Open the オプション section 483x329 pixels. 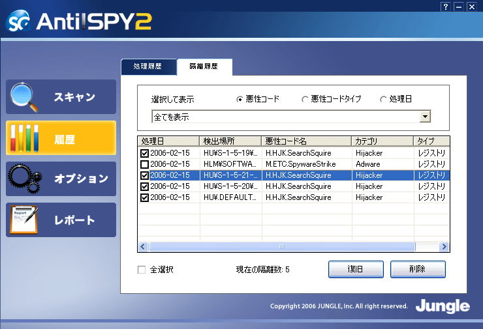tap(61, 179)
